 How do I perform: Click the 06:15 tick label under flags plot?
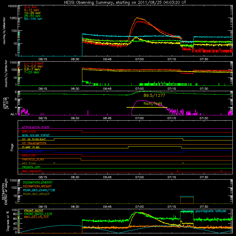pos(43,177)
